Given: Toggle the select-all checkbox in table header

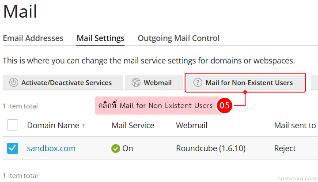Looking at the screenshot, I should click(x=13, y=125).
